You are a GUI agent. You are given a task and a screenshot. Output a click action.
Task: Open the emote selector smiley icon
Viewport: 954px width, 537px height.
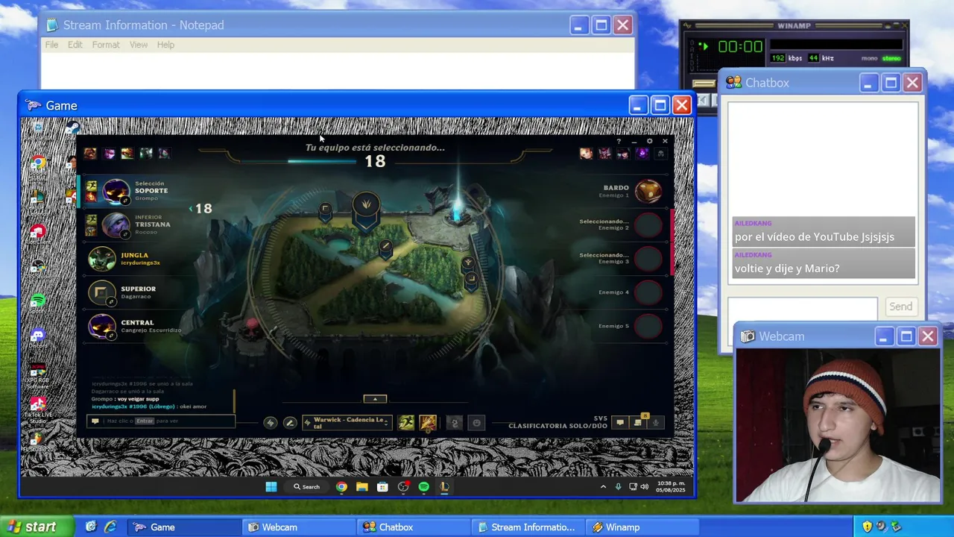tap(477, 423)
